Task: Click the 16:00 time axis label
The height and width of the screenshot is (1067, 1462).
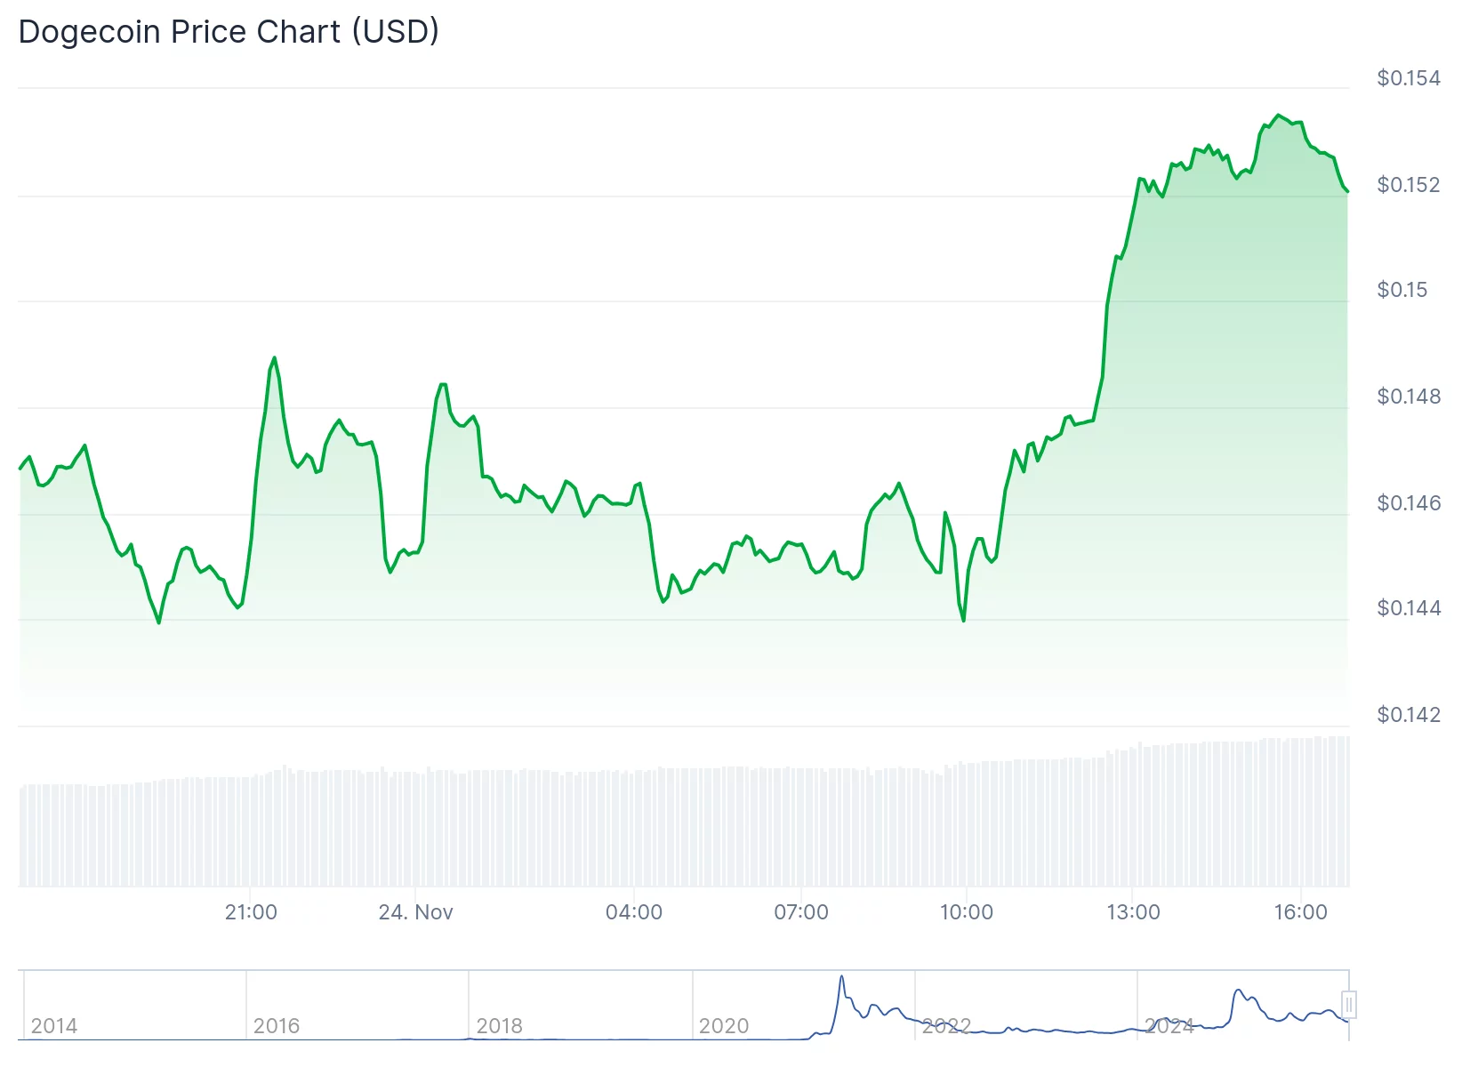Action: tap(1300, 912)
